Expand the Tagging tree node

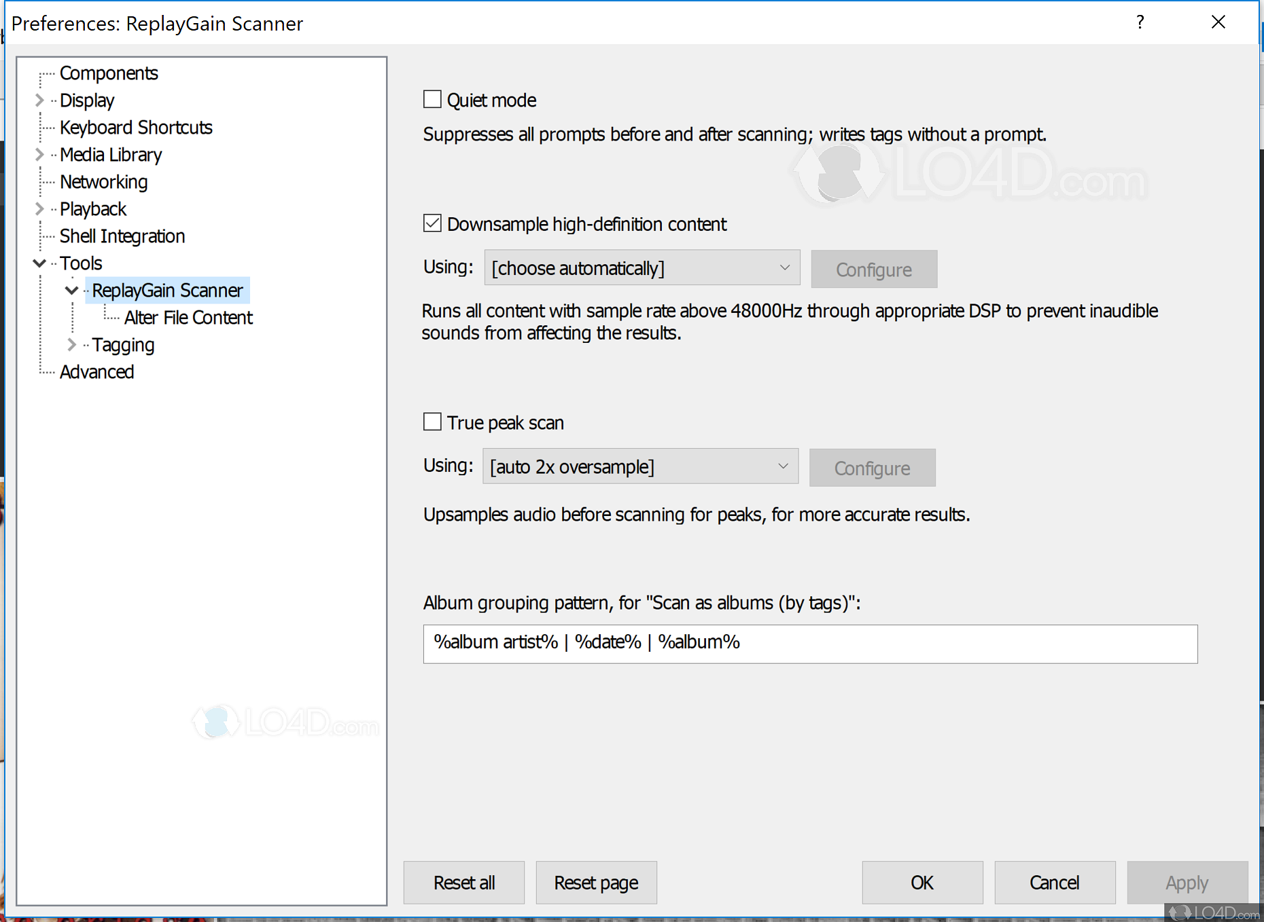pos(71,345)
